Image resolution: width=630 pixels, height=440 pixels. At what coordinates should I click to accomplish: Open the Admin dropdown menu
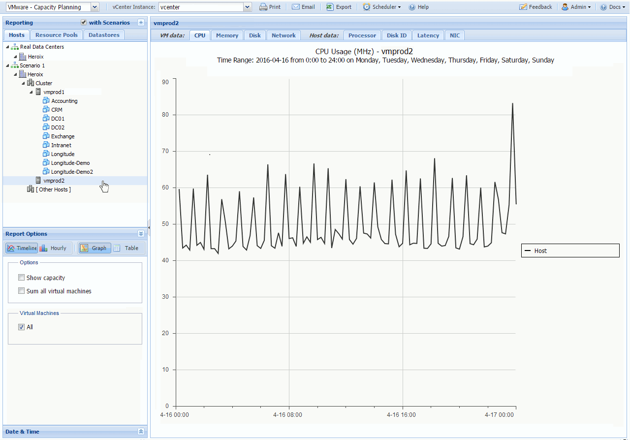coord(576,7)
